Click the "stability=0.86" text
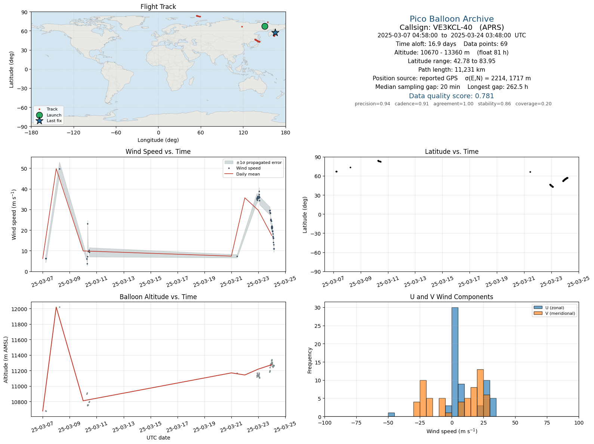The height and width of the screenshot is (444, 594). 494,104
